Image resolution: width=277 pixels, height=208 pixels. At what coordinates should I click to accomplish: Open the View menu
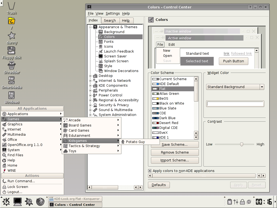tap(100, 14)
